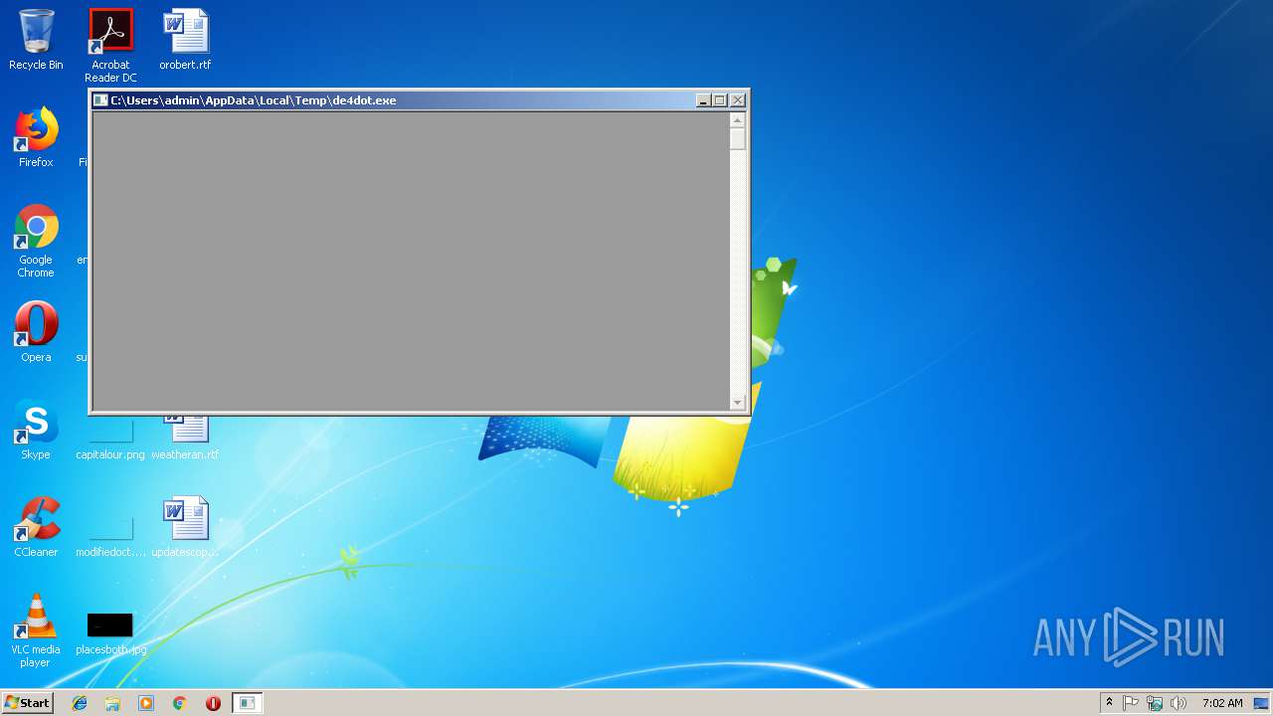The height and width of the screenshot is (716, 1273).
Task: Open the Start menu
Action: 27,703
